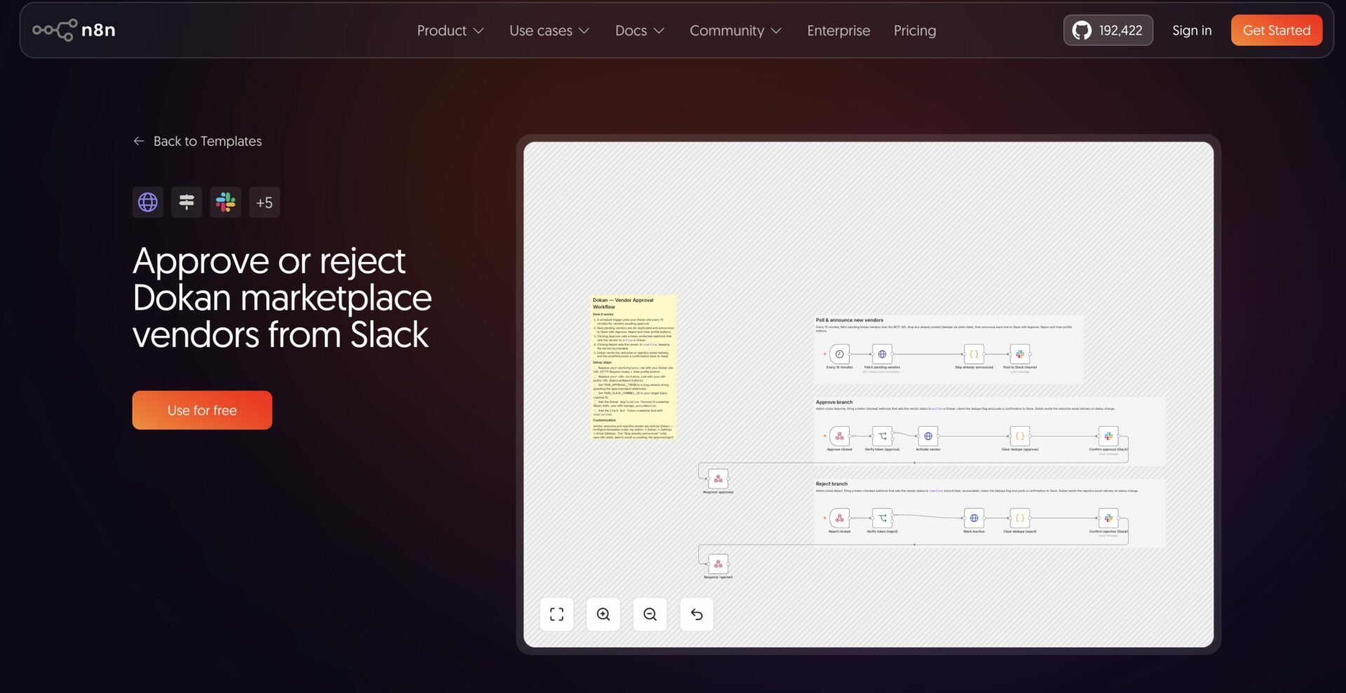Select the Verify token (reject) node
This screenshot has height=693, width=1346.
click(x=882, y=519)
